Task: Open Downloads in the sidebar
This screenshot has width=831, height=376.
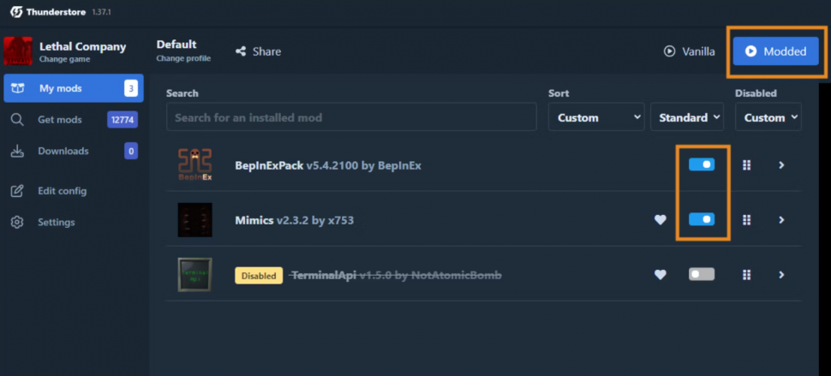Action: pos(63,151)
